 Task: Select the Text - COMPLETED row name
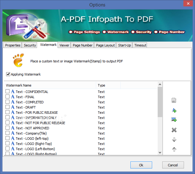pyautogui.click(x=30, y=102)
